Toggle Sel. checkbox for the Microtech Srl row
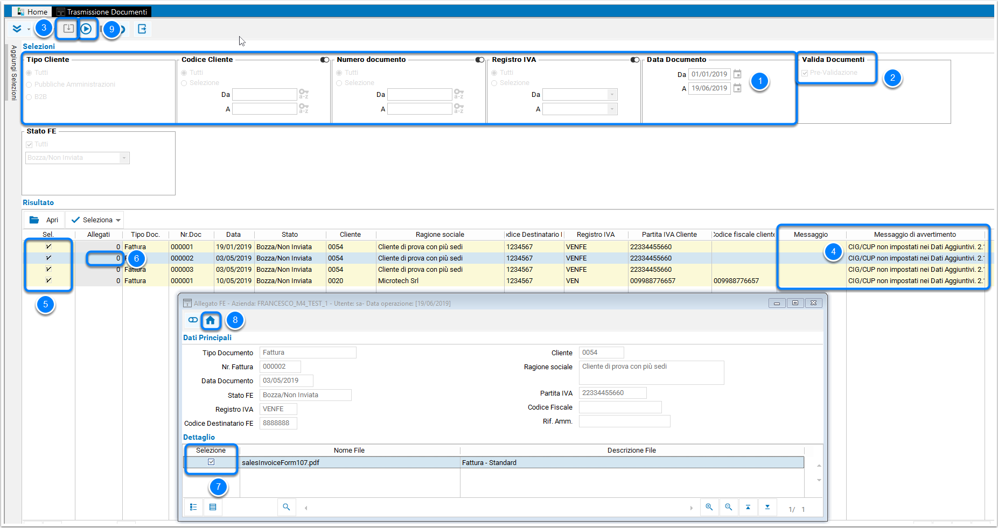Image resolution: width=998 pixels, height=528 pixels. 48,280
